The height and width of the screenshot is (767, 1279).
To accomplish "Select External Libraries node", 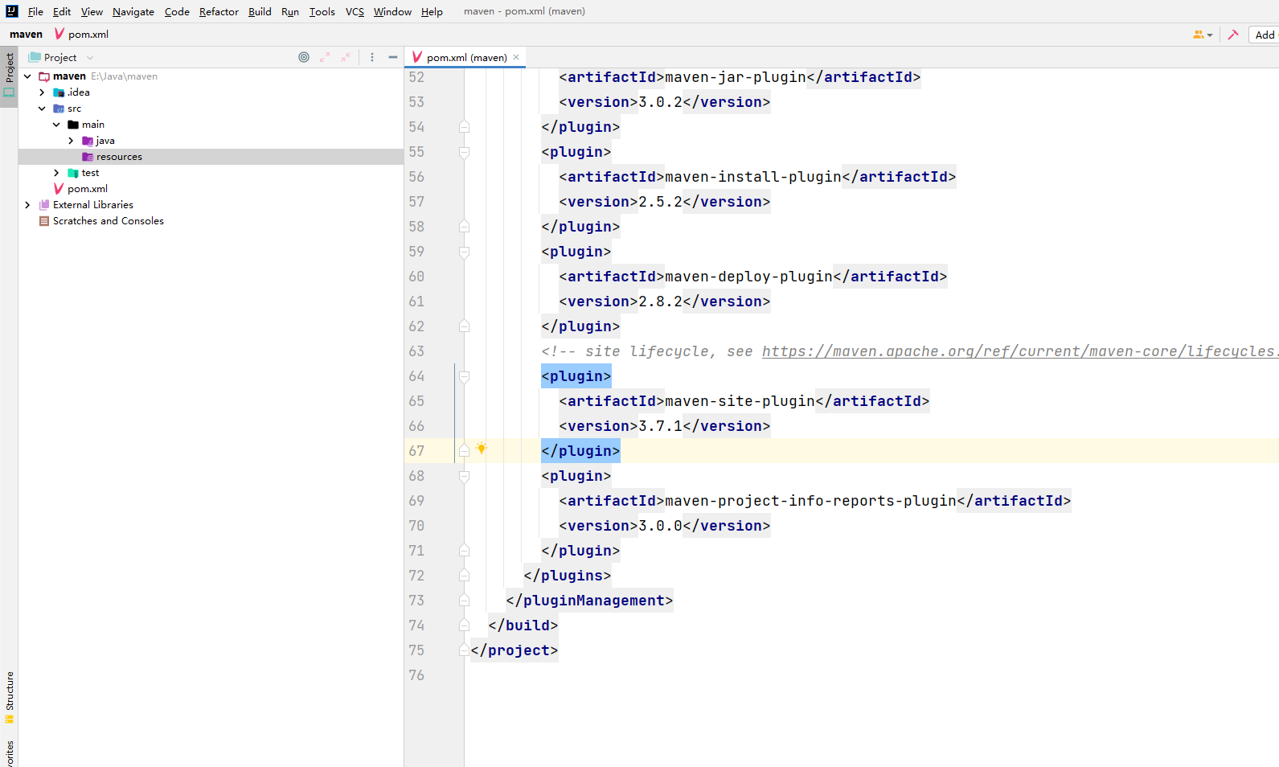I will [x=92, y=205].
